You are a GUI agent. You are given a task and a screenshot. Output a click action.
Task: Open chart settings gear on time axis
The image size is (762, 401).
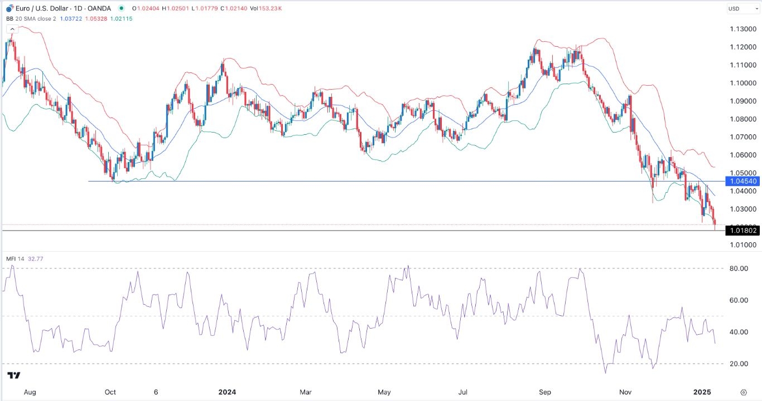(743, 392)
